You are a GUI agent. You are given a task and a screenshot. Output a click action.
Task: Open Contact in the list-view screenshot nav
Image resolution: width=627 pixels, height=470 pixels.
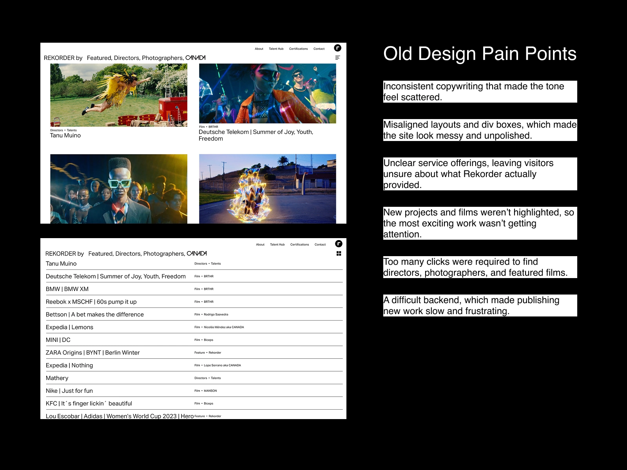320,244
